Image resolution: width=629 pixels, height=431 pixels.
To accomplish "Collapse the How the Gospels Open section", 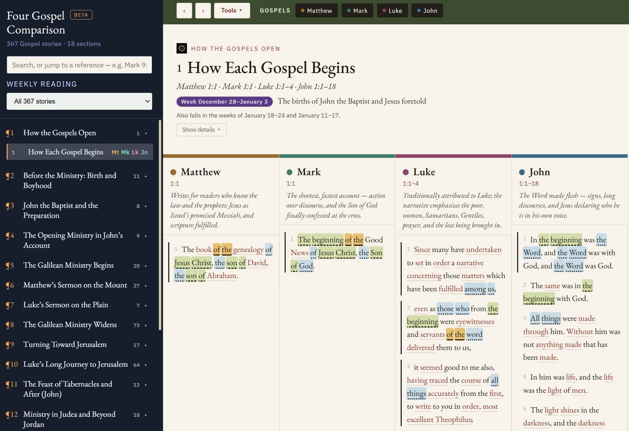I will (146, 133).
